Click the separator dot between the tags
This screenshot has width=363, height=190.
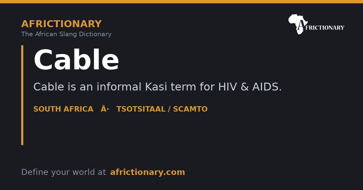coord(105,109)
